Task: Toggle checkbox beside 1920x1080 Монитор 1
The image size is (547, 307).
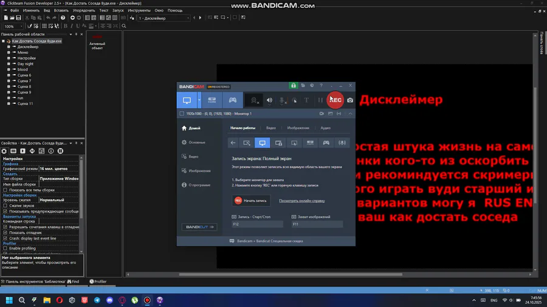Action: 182,113
